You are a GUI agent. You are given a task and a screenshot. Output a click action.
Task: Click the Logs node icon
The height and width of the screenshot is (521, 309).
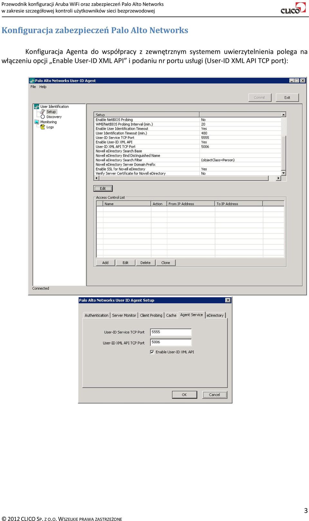[43, 127]
